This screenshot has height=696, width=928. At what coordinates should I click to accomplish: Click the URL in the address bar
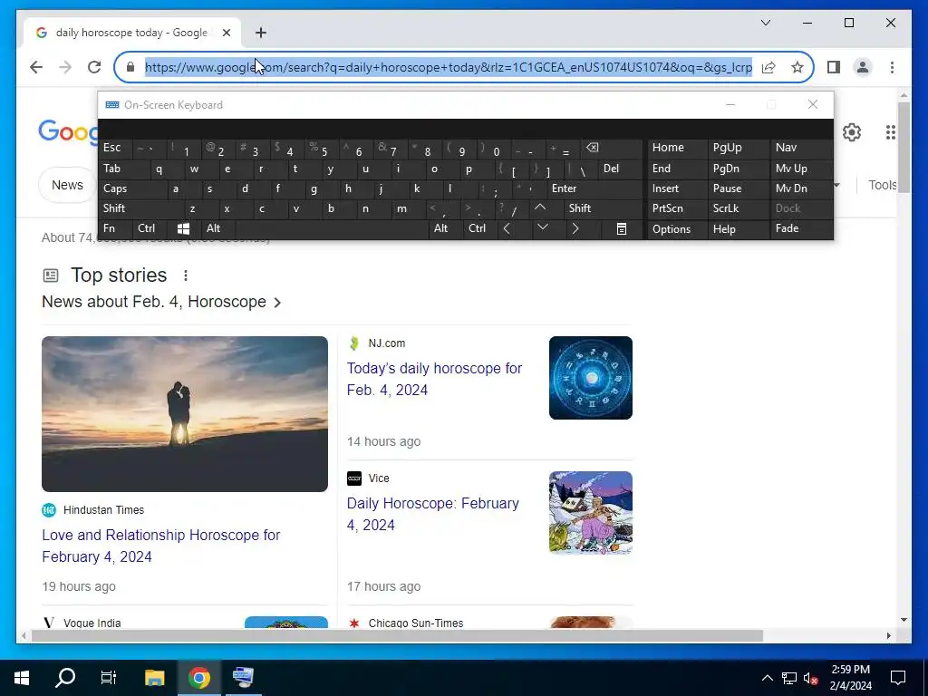click(449, 67)
